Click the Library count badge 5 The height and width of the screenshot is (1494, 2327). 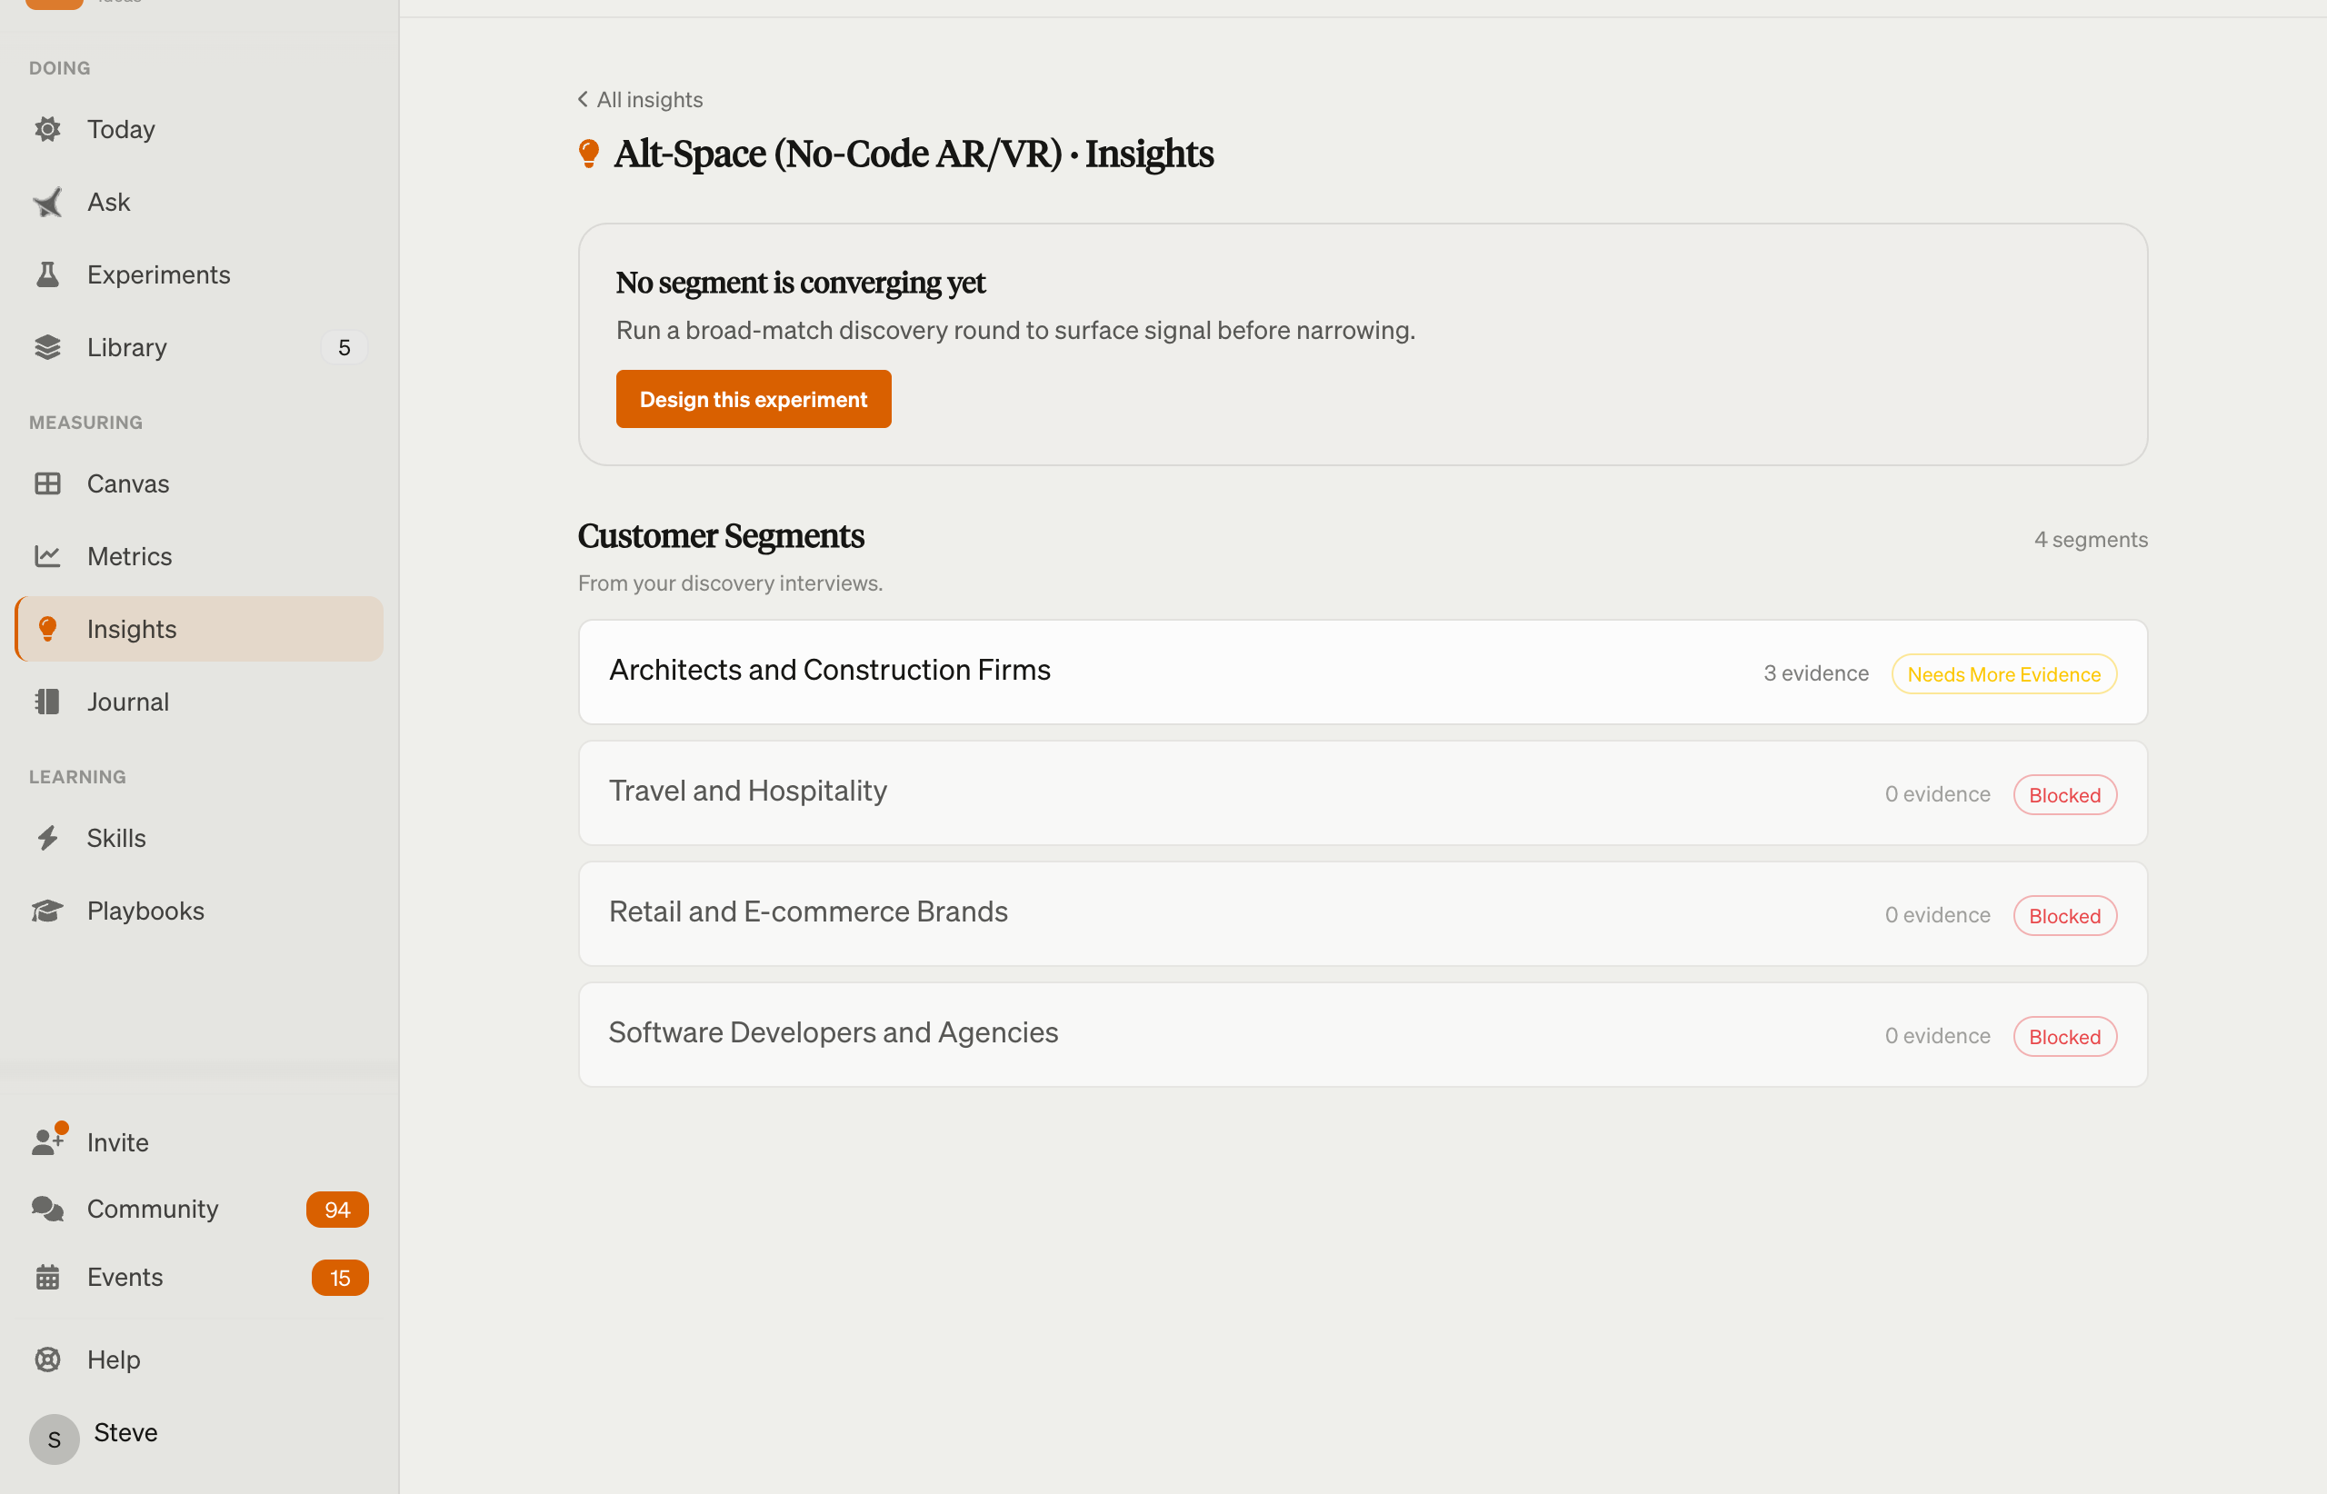click(345, 347)
